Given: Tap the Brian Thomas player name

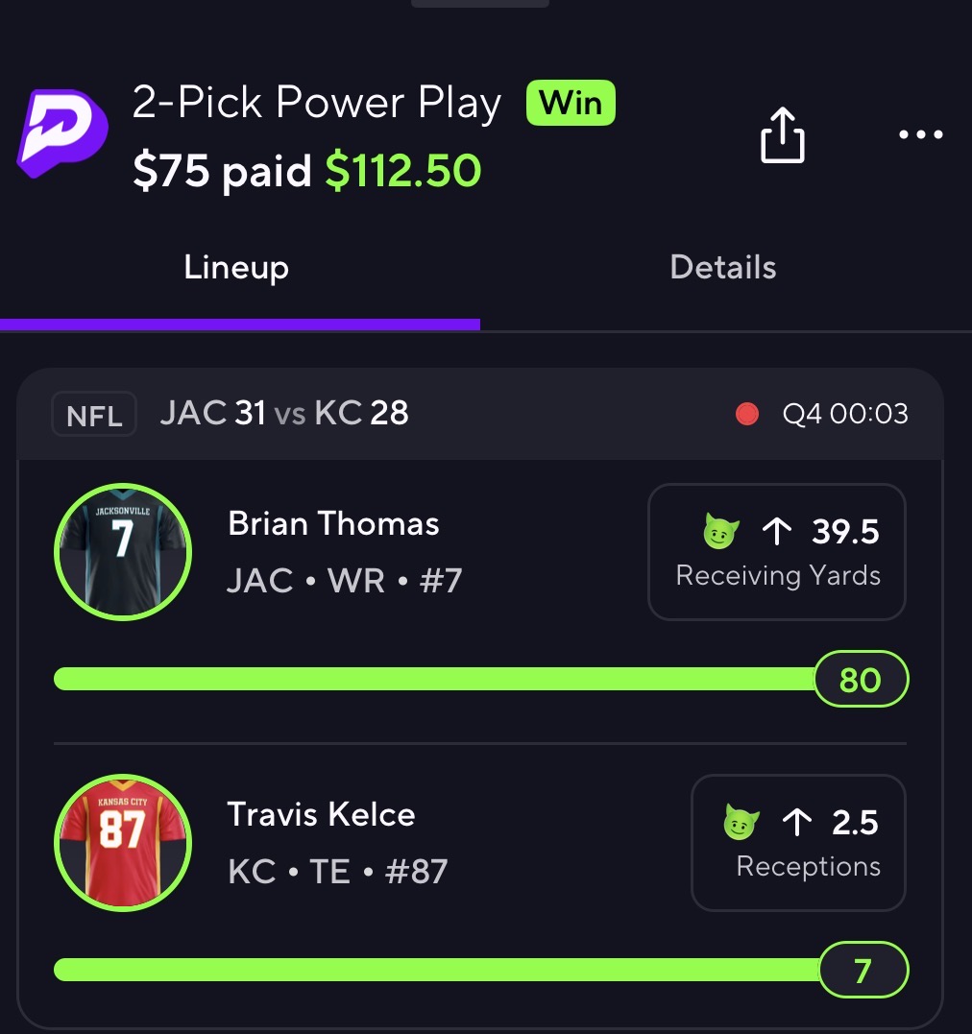Looking at the screenshot, I should (333, 524).
